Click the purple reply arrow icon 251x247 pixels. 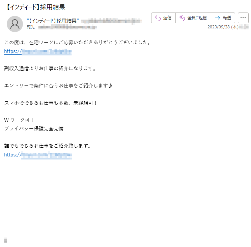(158, 18)
